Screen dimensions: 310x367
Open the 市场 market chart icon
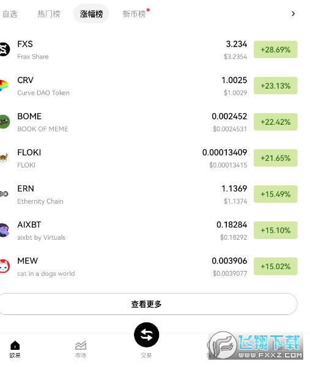[81, 345]
